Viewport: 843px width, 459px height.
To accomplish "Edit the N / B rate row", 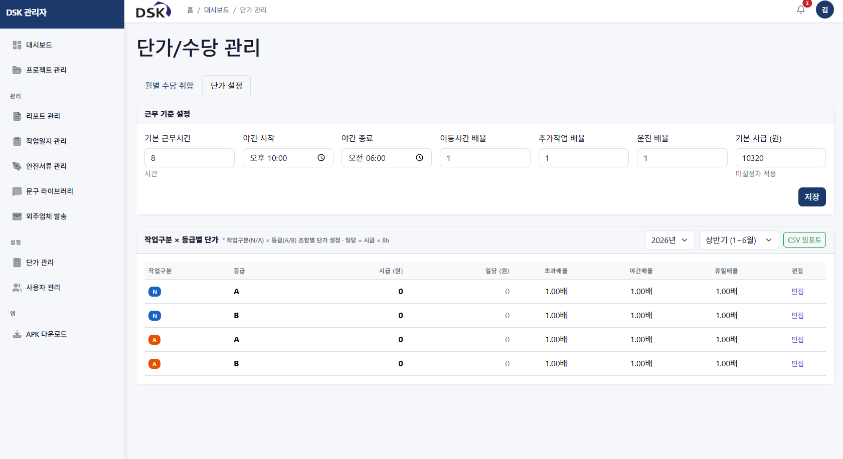I will (x=797, y=316).
